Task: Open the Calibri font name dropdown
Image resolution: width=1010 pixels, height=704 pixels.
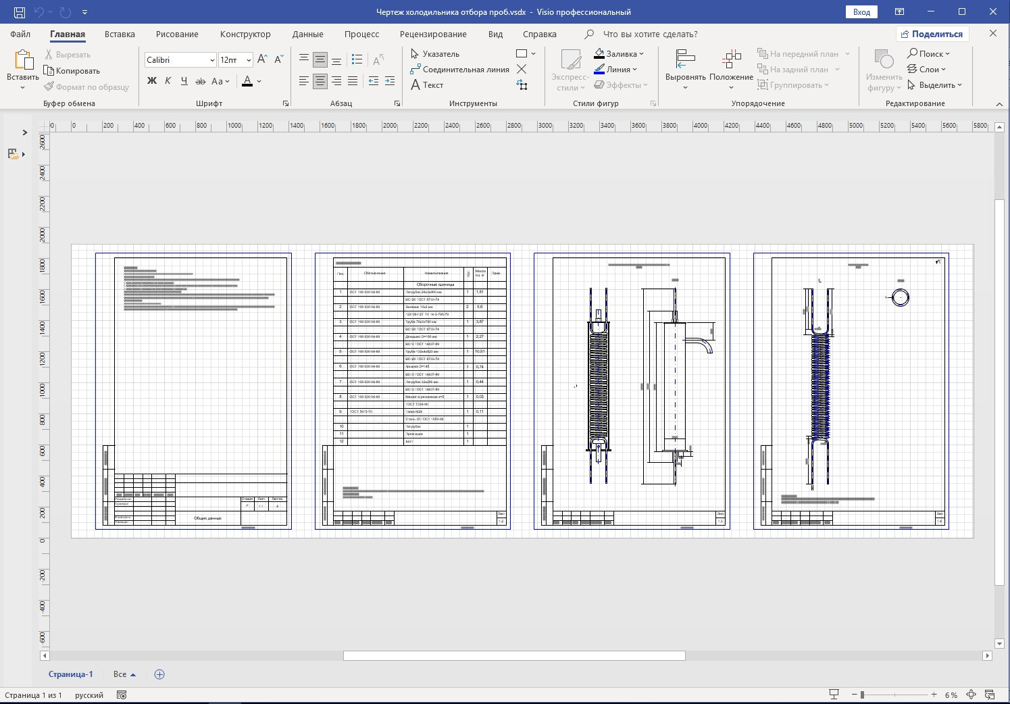Action: 211,60
